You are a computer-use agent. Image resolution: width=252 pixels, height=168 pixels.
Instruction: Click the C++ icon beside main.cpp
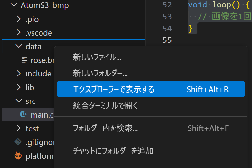[23, 115]
